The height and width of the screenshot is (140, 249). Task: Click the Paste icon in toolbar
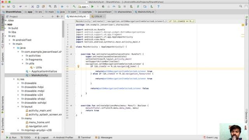(x=43, y=7)
